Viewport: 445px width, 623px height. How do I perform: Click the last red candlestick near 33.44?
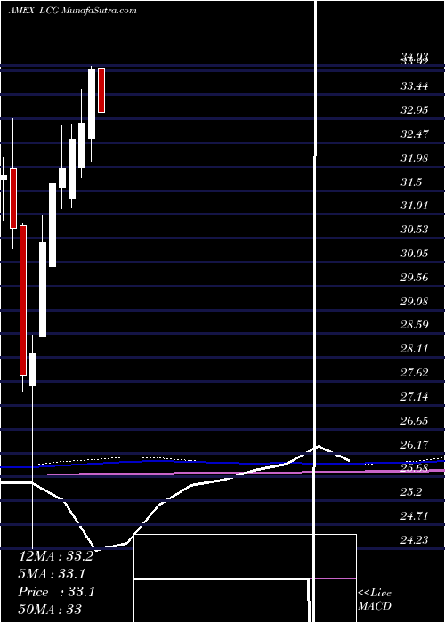click(101, 90)
